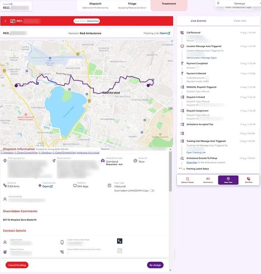Click the scroll up arrow of dispatch panel
261x274 pixels.
click(170, 149)
